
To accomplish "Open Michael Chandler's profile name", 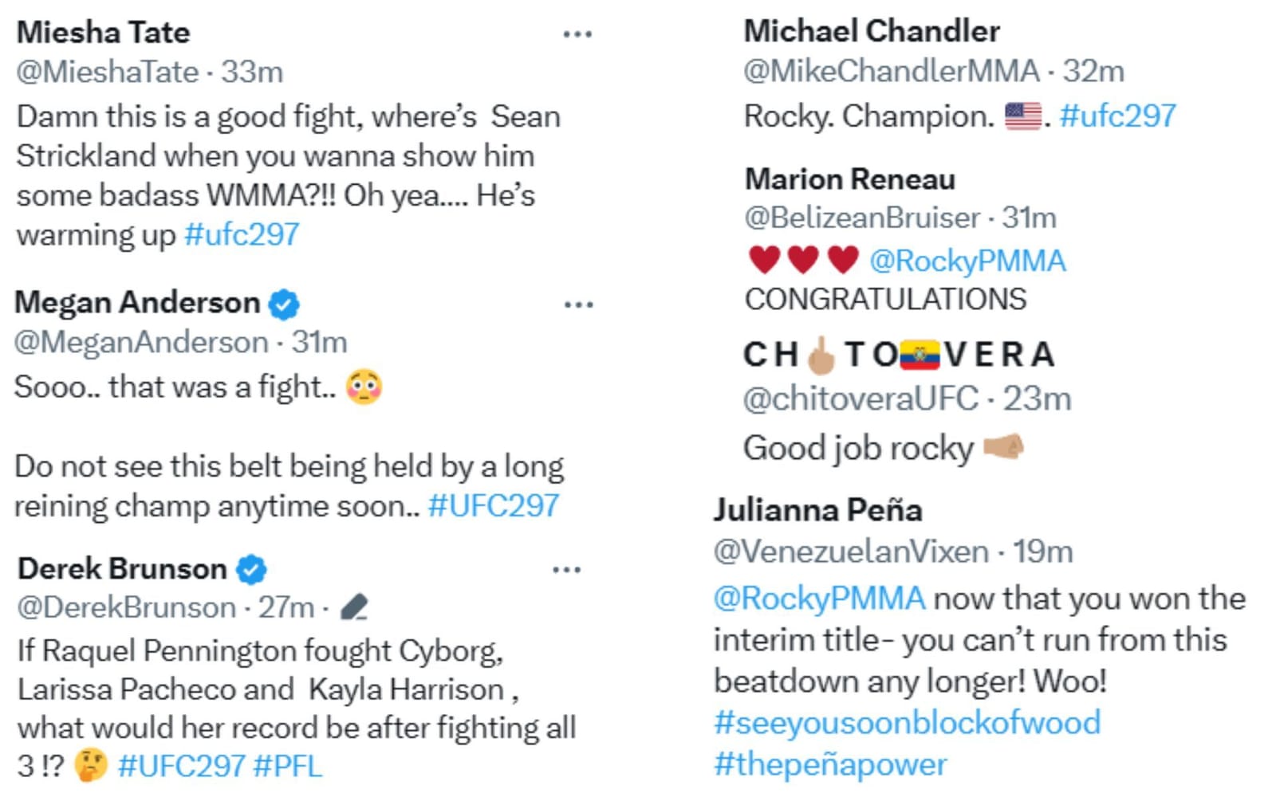I will 871,31.
